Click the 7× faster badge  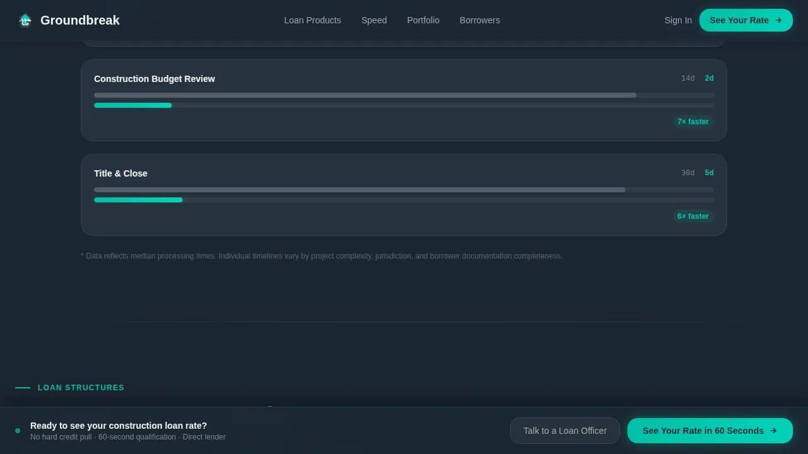692,122
